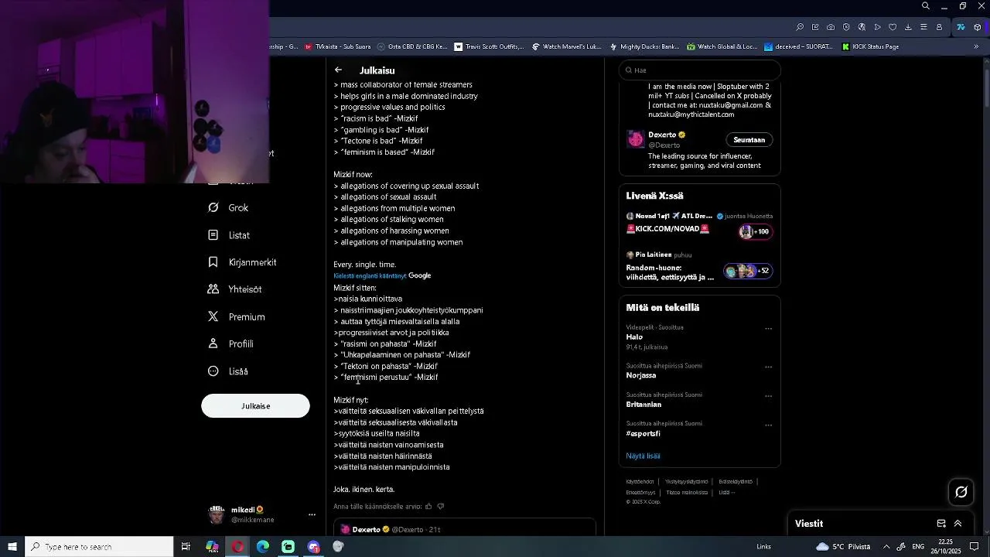Open the browser easy setup menu icon
Viewport: 990px width, 557px height.
tap(923, 27)
